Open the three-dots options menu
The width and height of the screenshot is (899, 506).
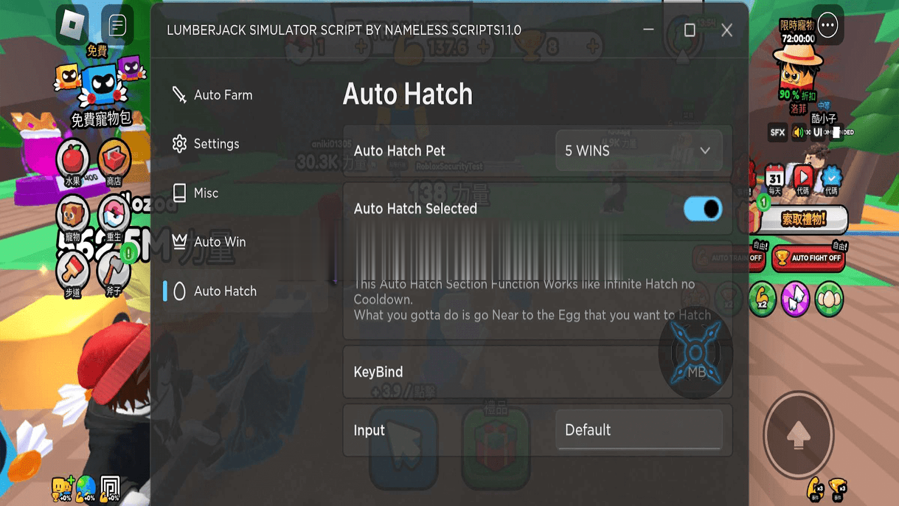828,25
